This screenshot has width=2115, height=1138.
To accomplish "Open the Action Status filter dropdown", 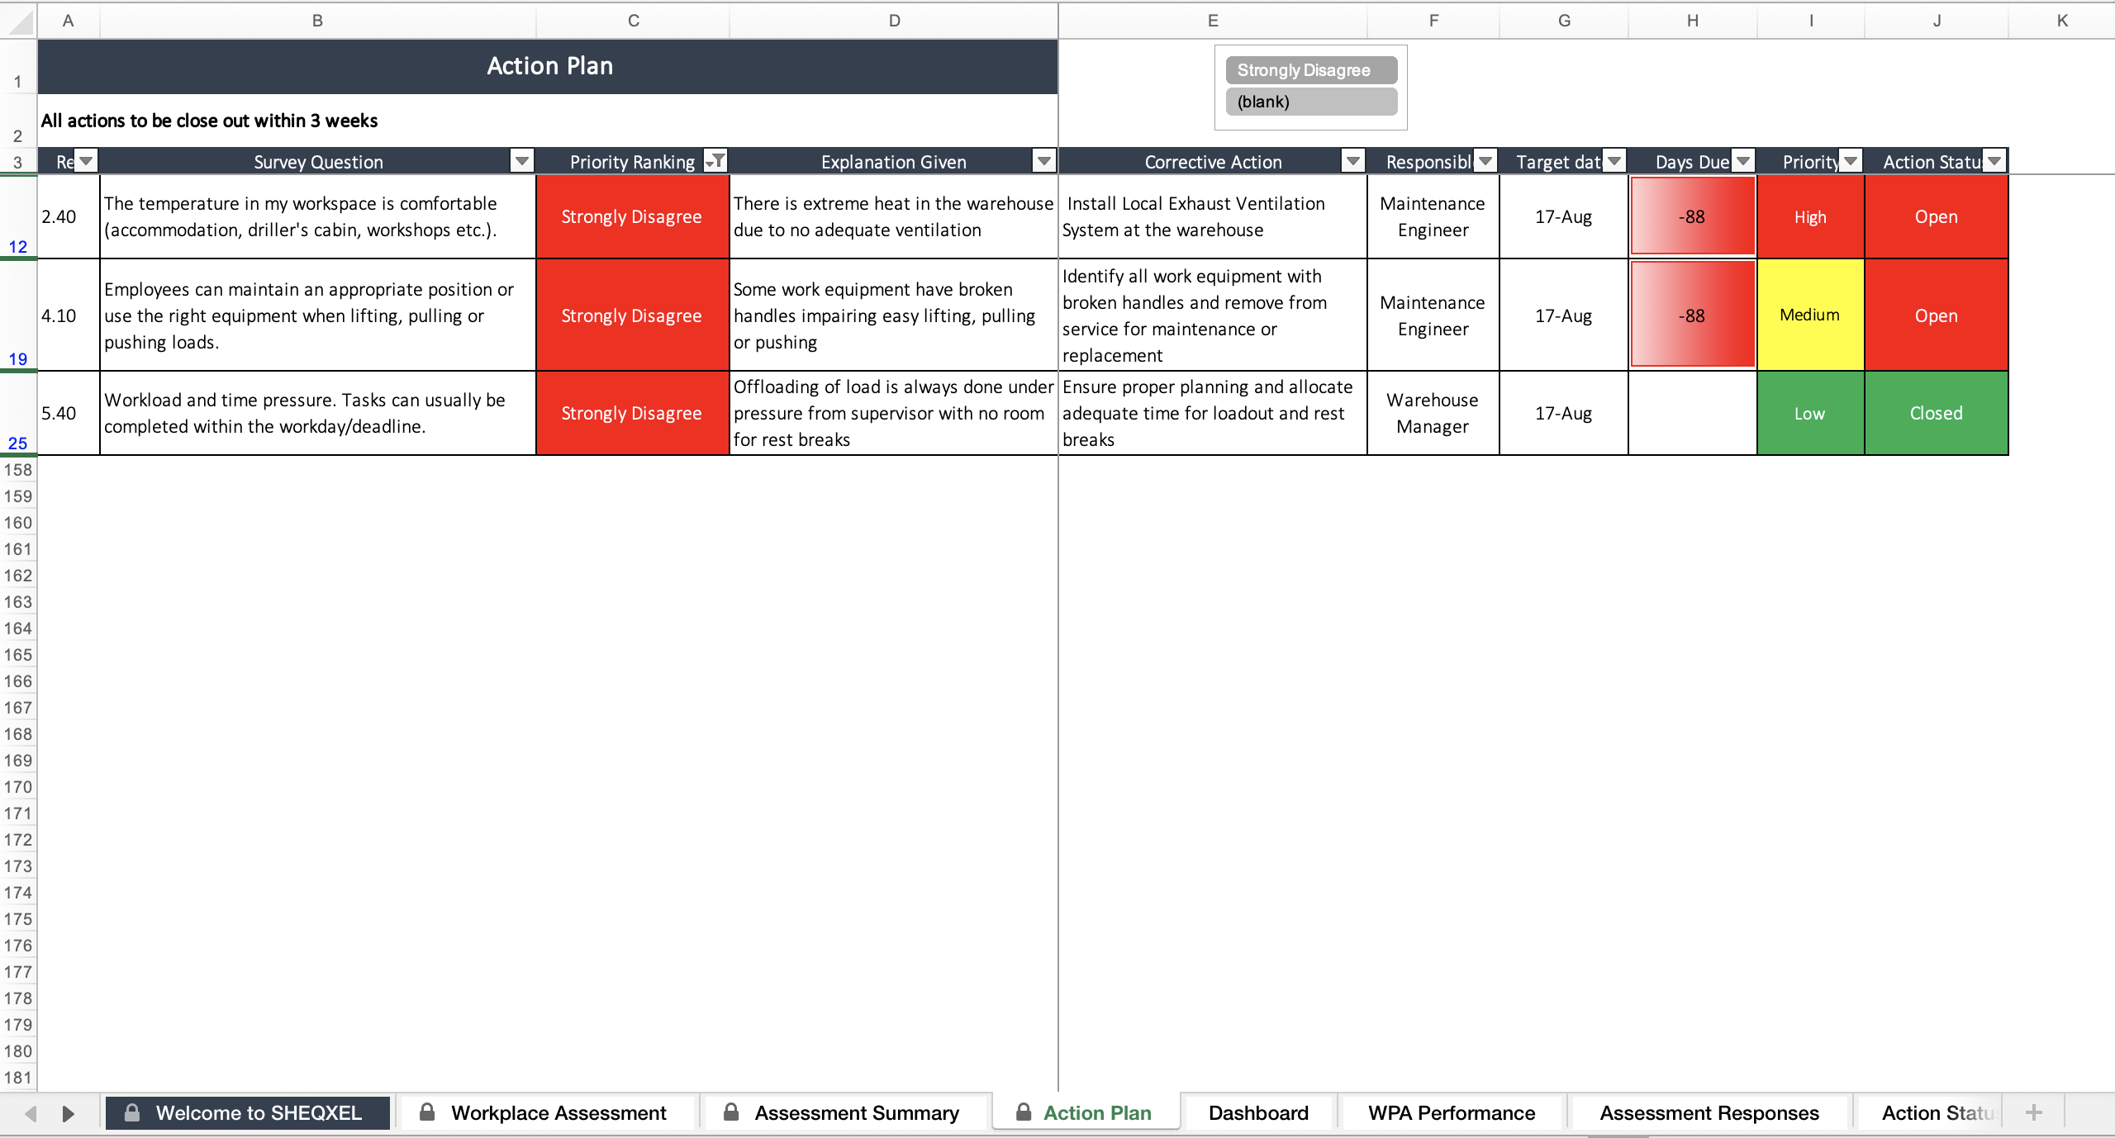I will click(x=1994, y=161).
